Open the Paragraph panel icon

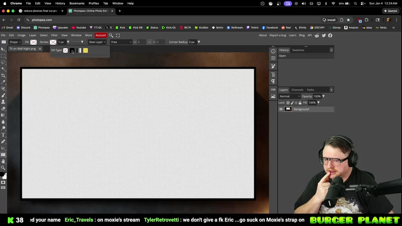273,81
